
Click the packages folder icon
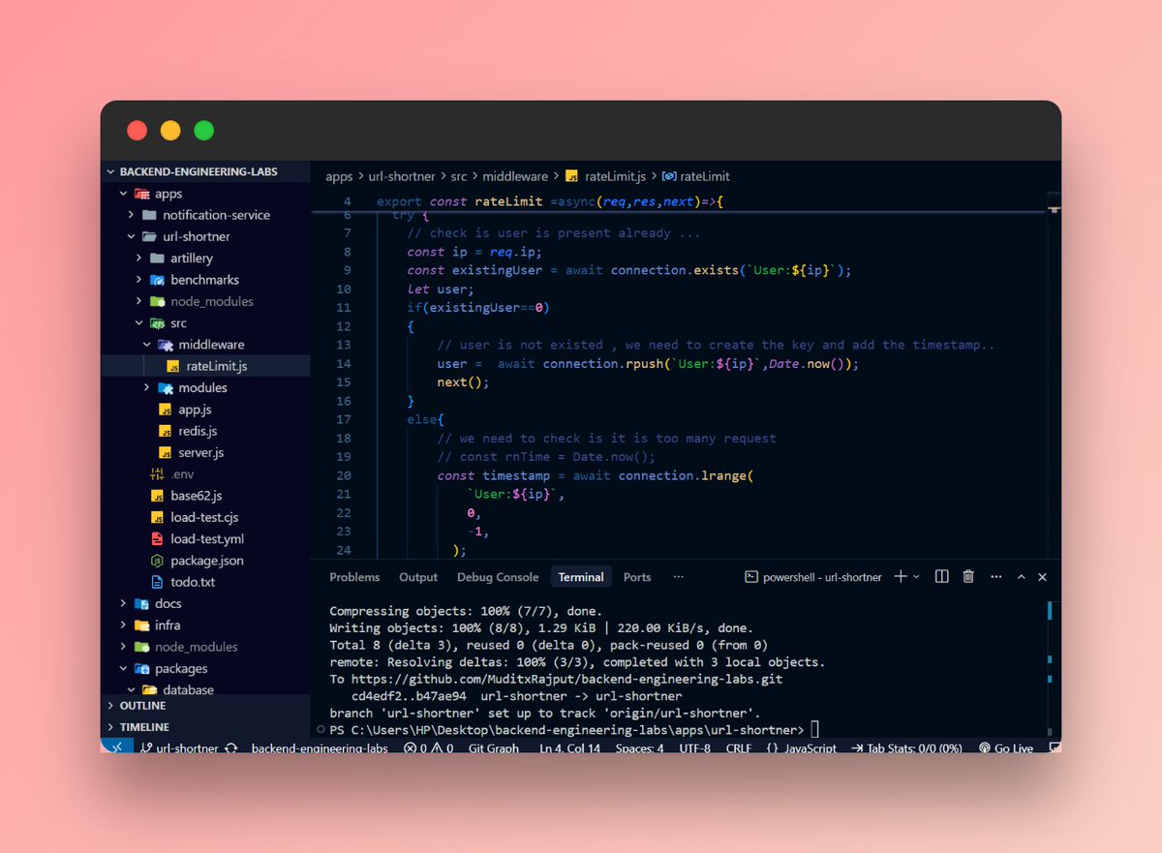(x=141, y=668)
